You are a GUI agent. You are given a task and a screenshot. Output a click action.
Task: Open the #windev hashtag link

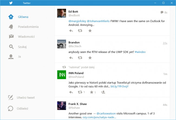pos(140,52)
